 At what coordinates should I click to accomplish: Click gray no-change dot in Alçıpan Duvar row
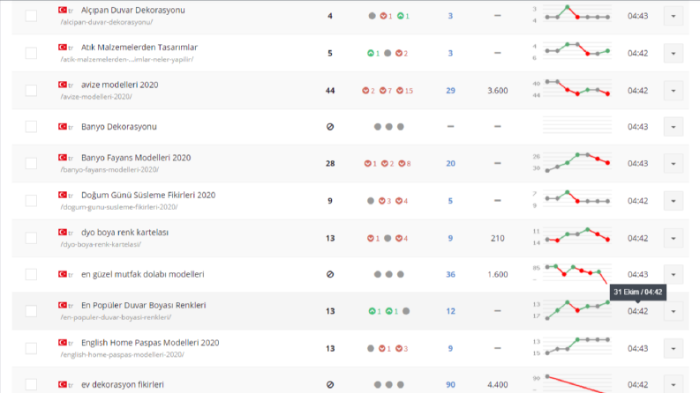pyautogui.click(x=372, y=16)
